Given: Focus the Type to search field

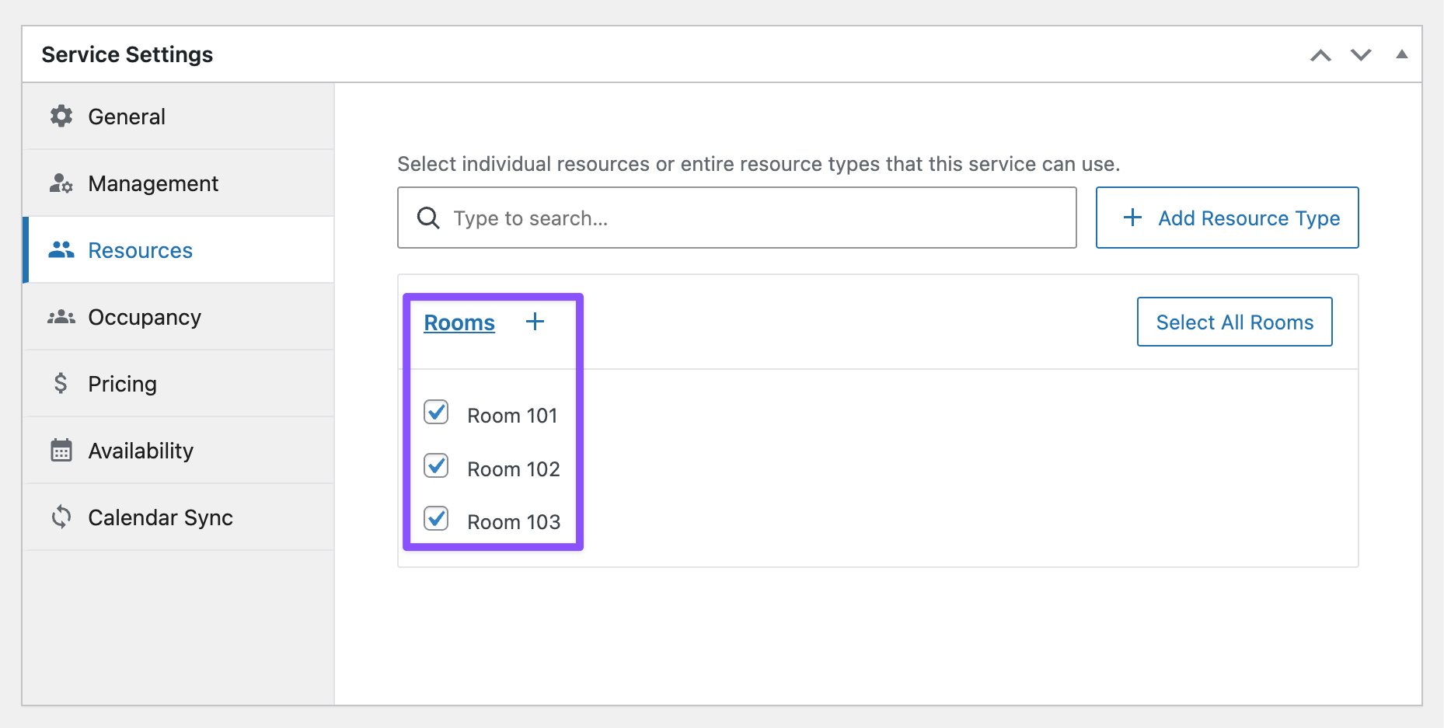Looking at the screenshot, I should point(746,218).
